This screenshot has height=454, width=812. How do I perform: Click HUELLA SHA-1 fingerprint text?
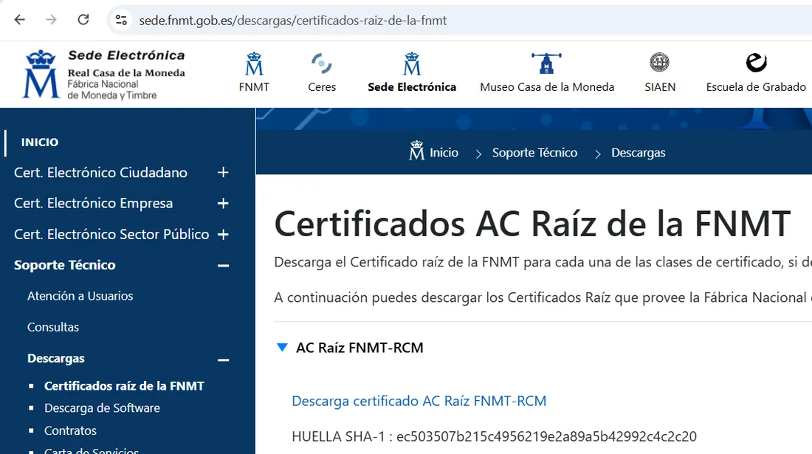(x=494, y=437)
